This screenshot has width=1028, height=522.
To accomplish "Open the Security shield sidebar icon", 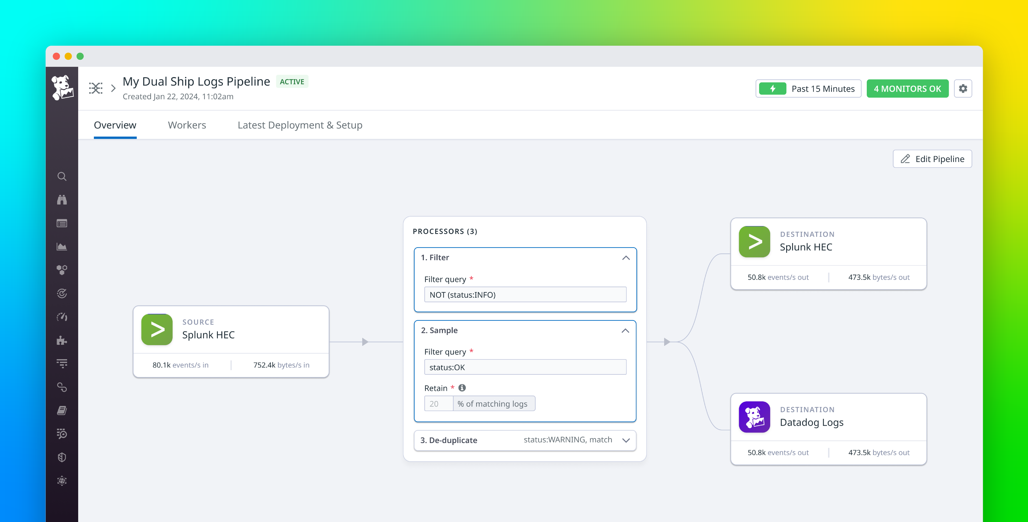I will coord(62,457).
